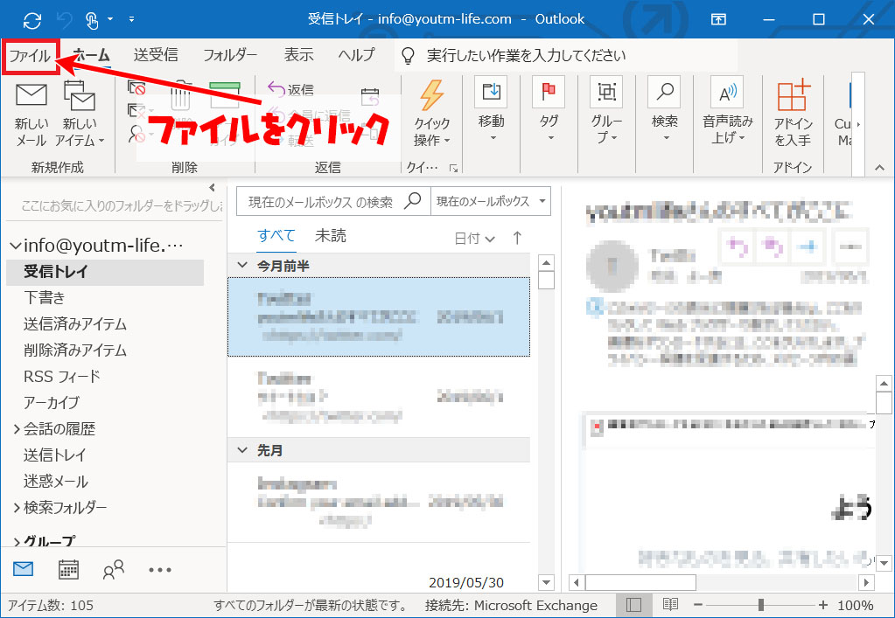Expand the 検索フォルダー node
Viewport: 895px width, 618px height.
[x=17, y=507]
